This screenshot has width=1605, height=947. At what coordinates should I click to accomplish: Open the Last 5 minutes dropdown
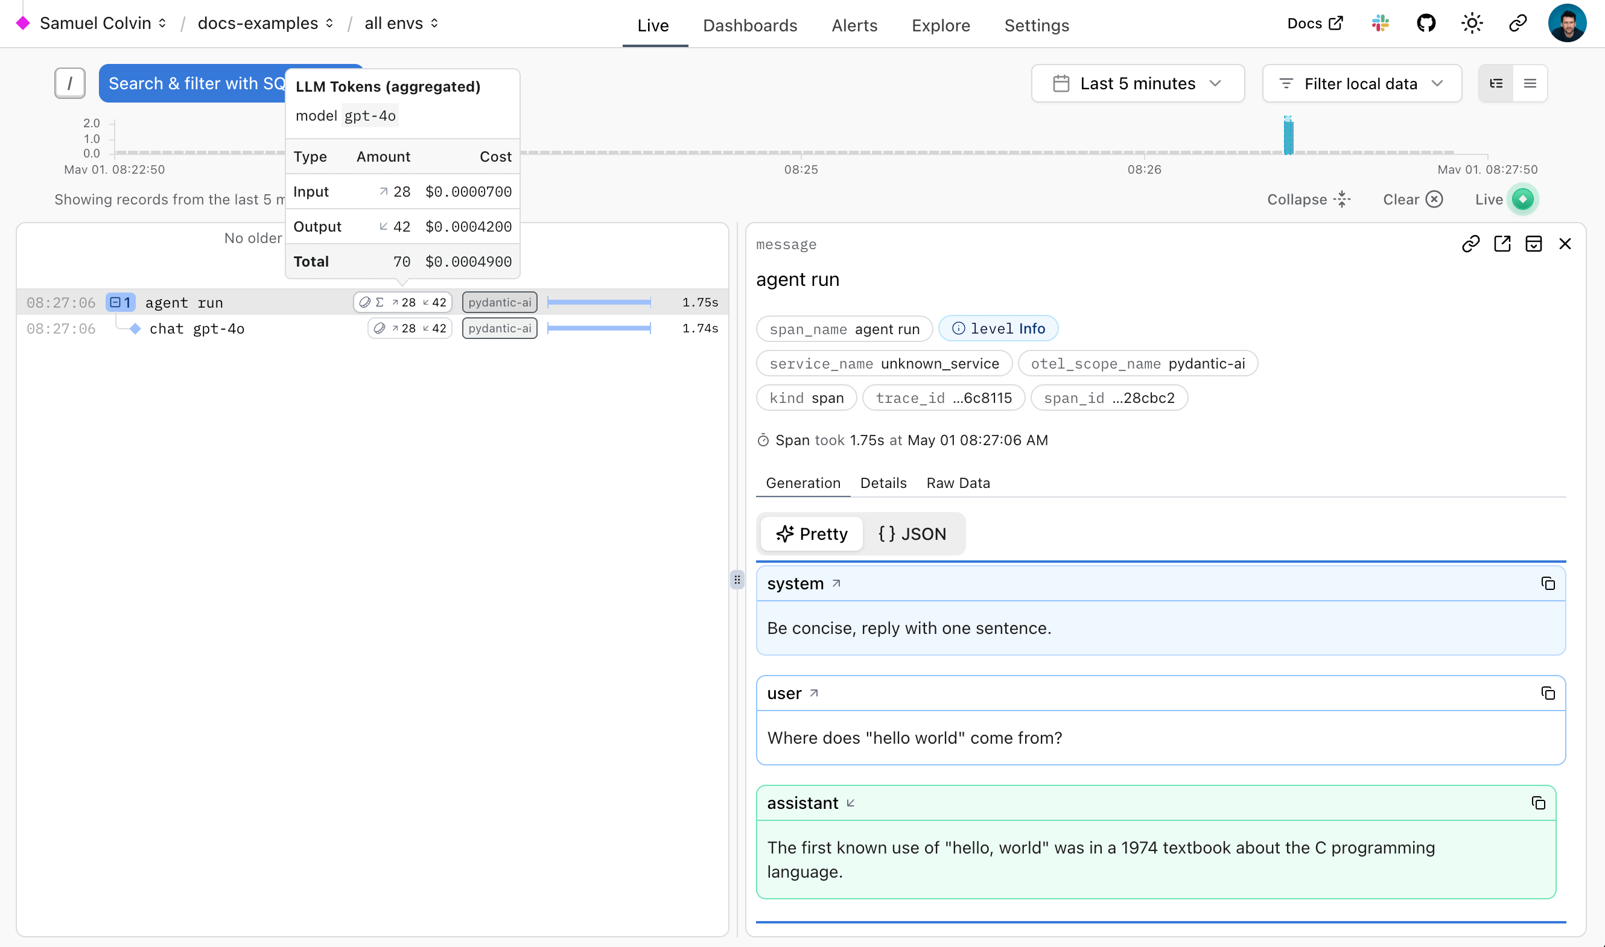tap(1137, 84)
